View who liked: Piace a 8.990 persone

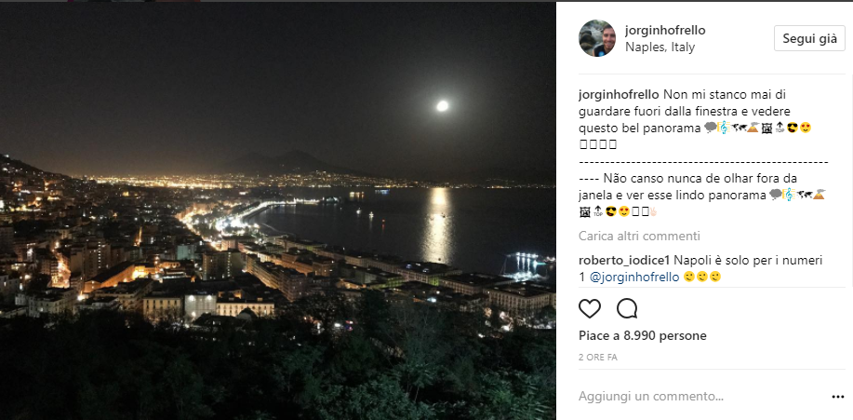pos(643,336)
